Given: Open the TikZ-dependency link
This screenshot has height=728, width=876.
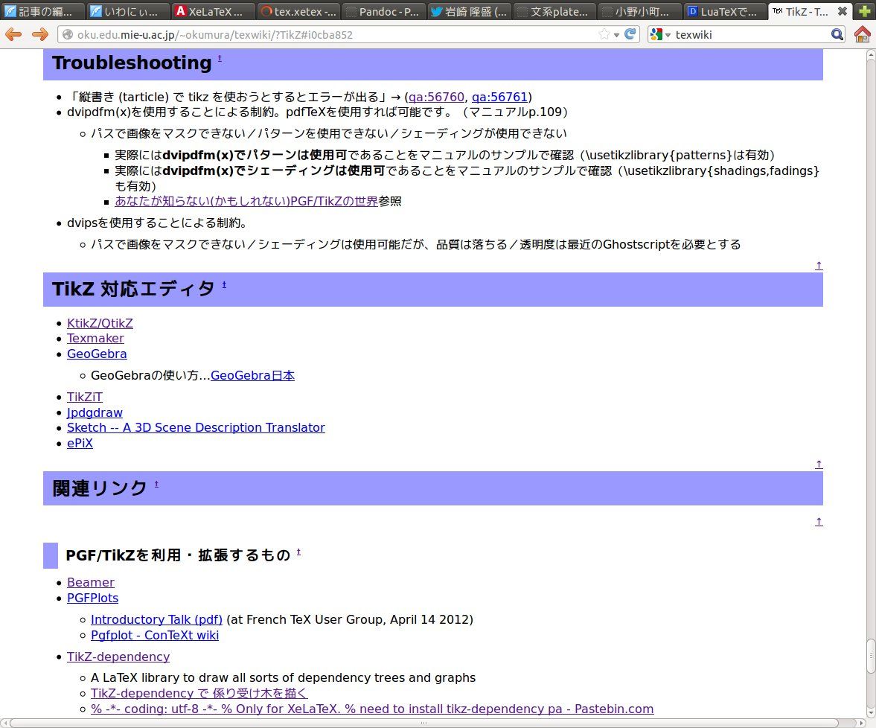Looking at the screenshot, I should point(118,657).
